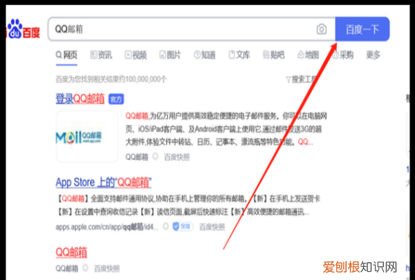Click QQ邮箱 source under first result
Viewport: 415px width, 280px height.
[x=136, y=157]
